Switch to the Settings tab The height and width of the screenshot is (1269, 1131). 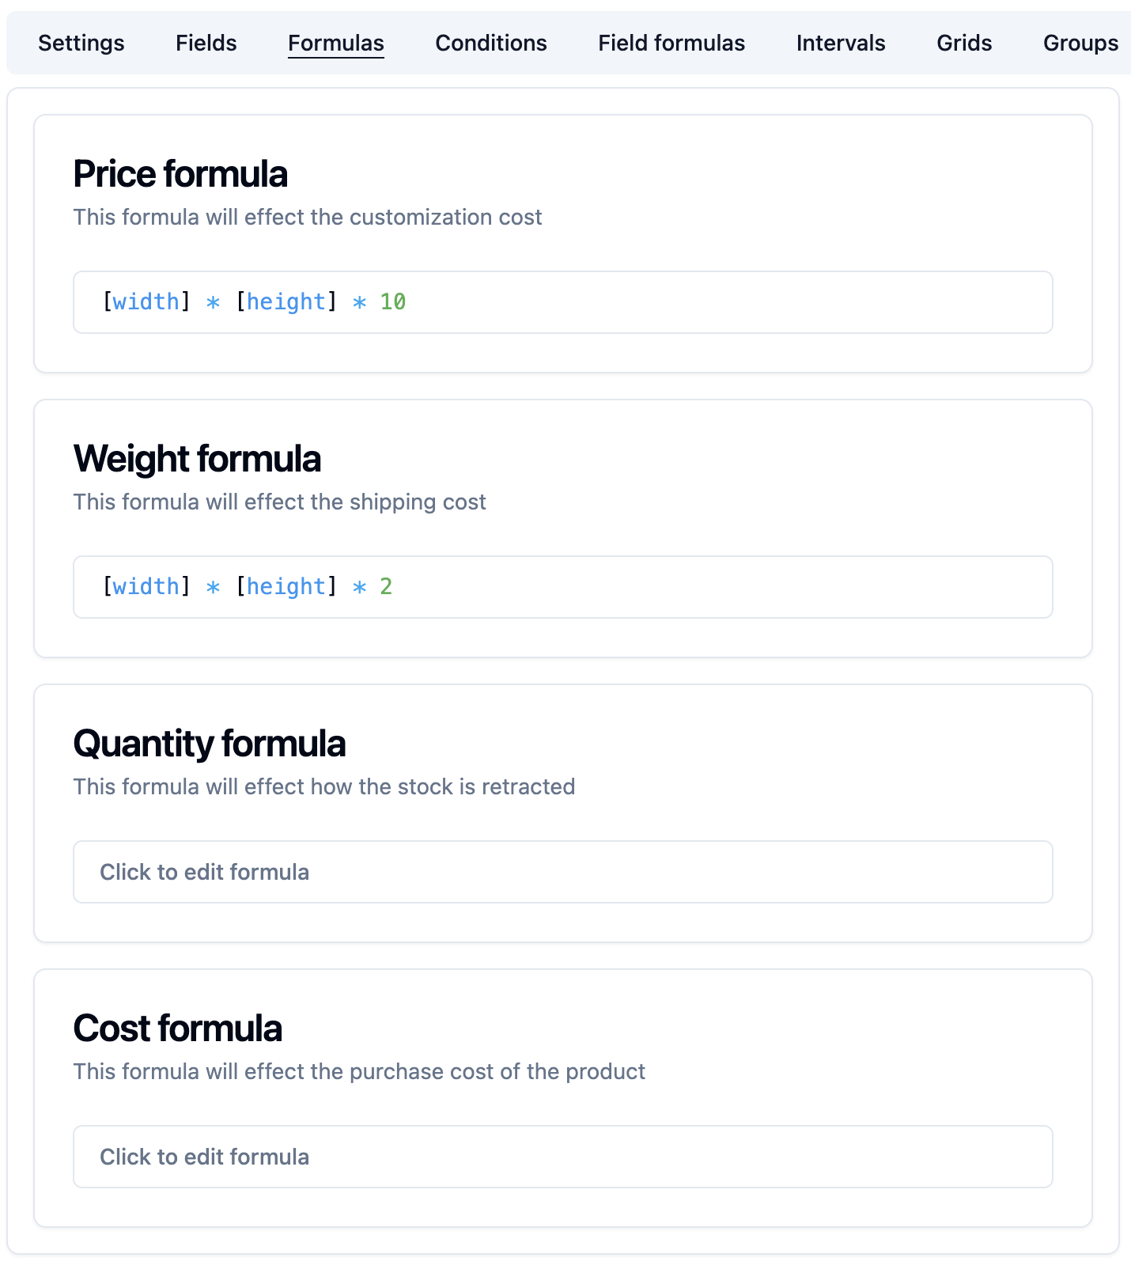pyautogui.click(x=81, y=43)
